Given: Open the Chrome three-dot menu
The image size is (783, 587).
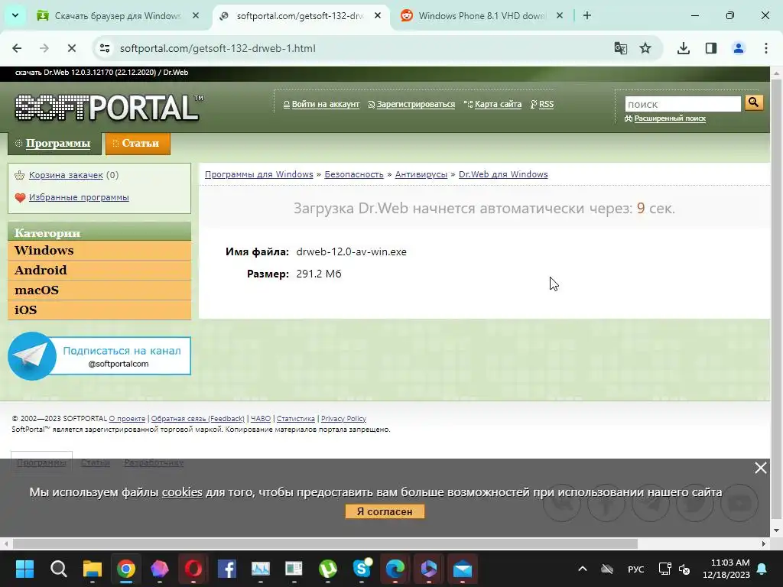Looking at the screenshot, I should click(x=766, y=48).
